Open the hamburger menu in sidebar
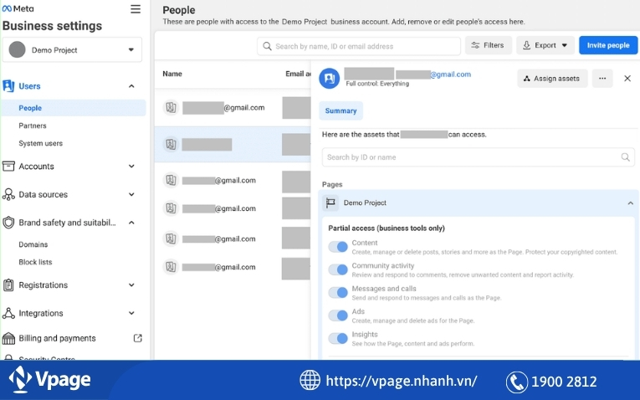 pos(136,9)
